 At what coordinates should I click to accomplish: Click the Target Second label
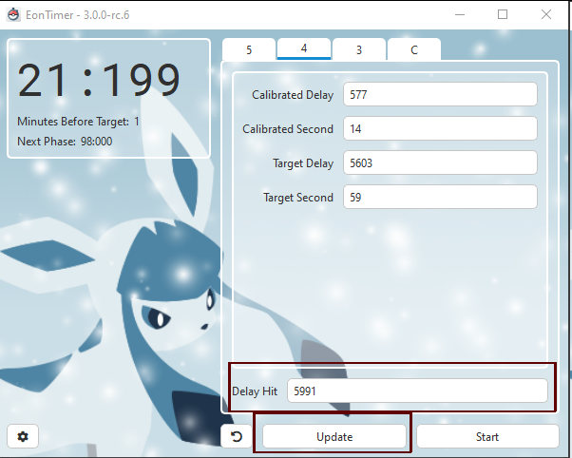pos(298,198)
